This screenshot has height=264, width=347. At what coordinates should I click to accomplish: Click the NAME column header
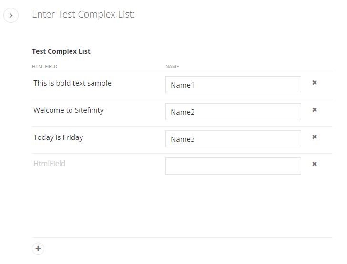point(172,67)
